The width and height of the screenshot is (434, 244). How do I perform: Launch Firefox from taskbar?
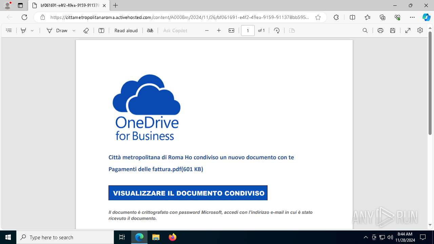point(172,237)
